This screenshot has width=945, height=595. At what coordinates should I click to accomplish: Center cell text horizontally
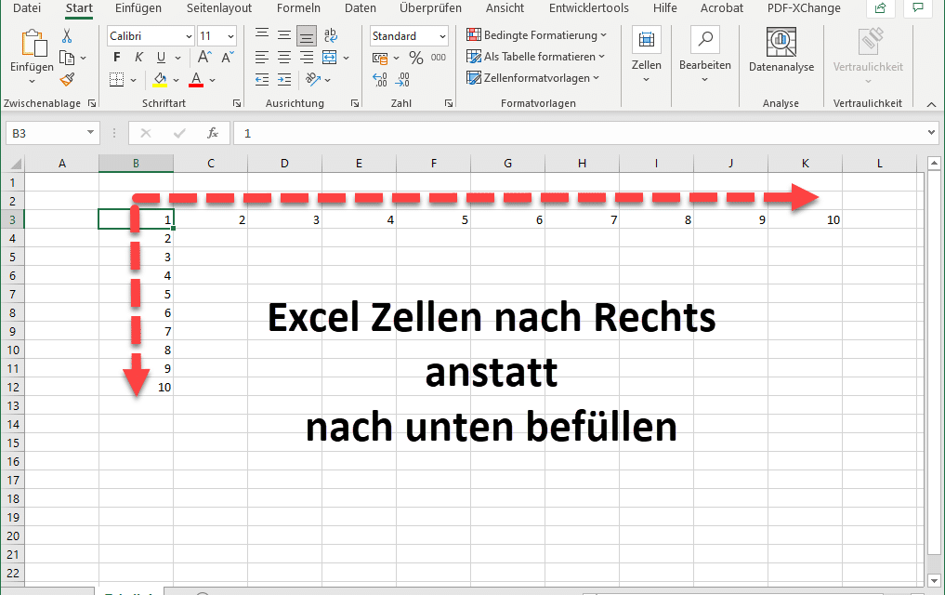click(x=283, y=58)
